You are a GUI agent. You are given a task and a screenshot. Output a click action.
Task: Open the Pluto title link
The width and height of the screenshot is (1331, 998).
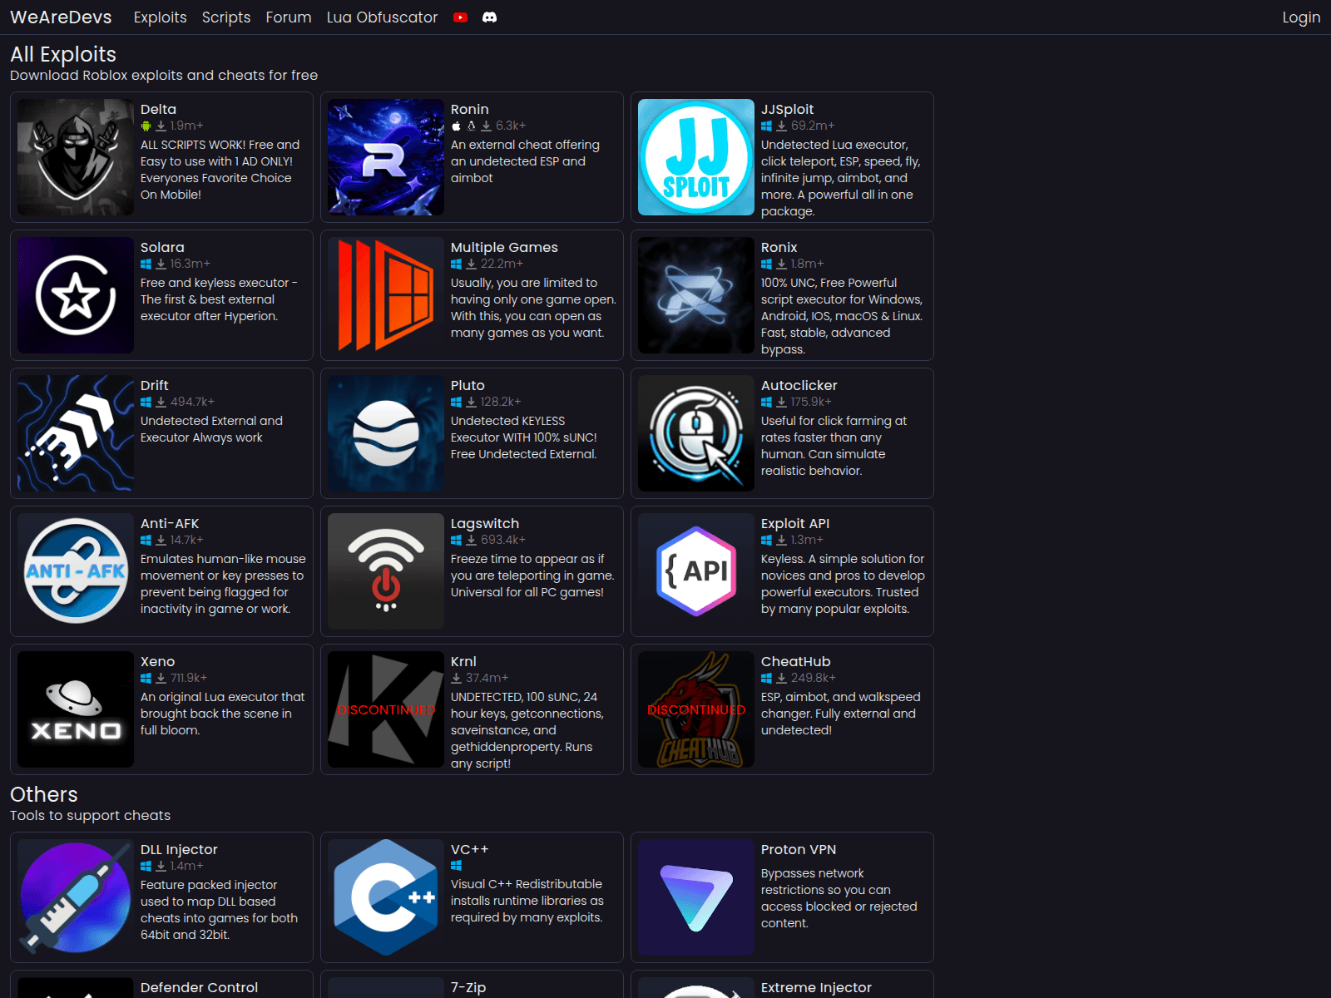click(x=468, y=385)
